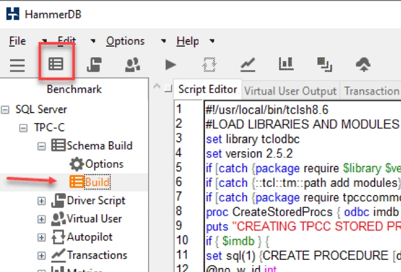
Task: Click the Benchmark panel heading
Action: tap(74, 89)
